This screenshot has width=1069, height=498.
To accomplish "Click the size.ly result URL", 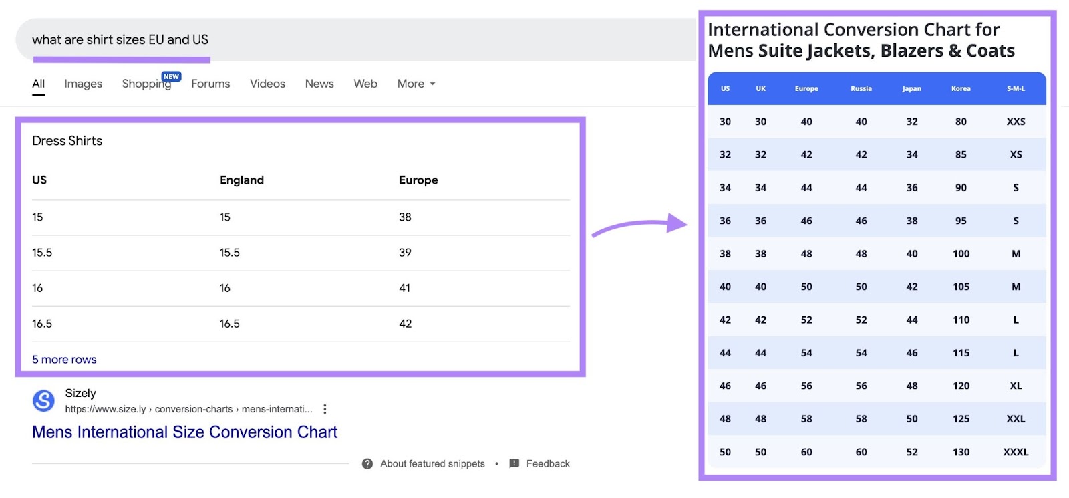I will [188, 409].
